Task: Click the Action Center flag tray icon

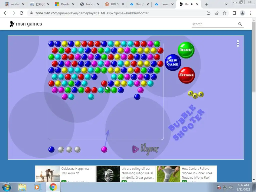Action: (218, 187)
